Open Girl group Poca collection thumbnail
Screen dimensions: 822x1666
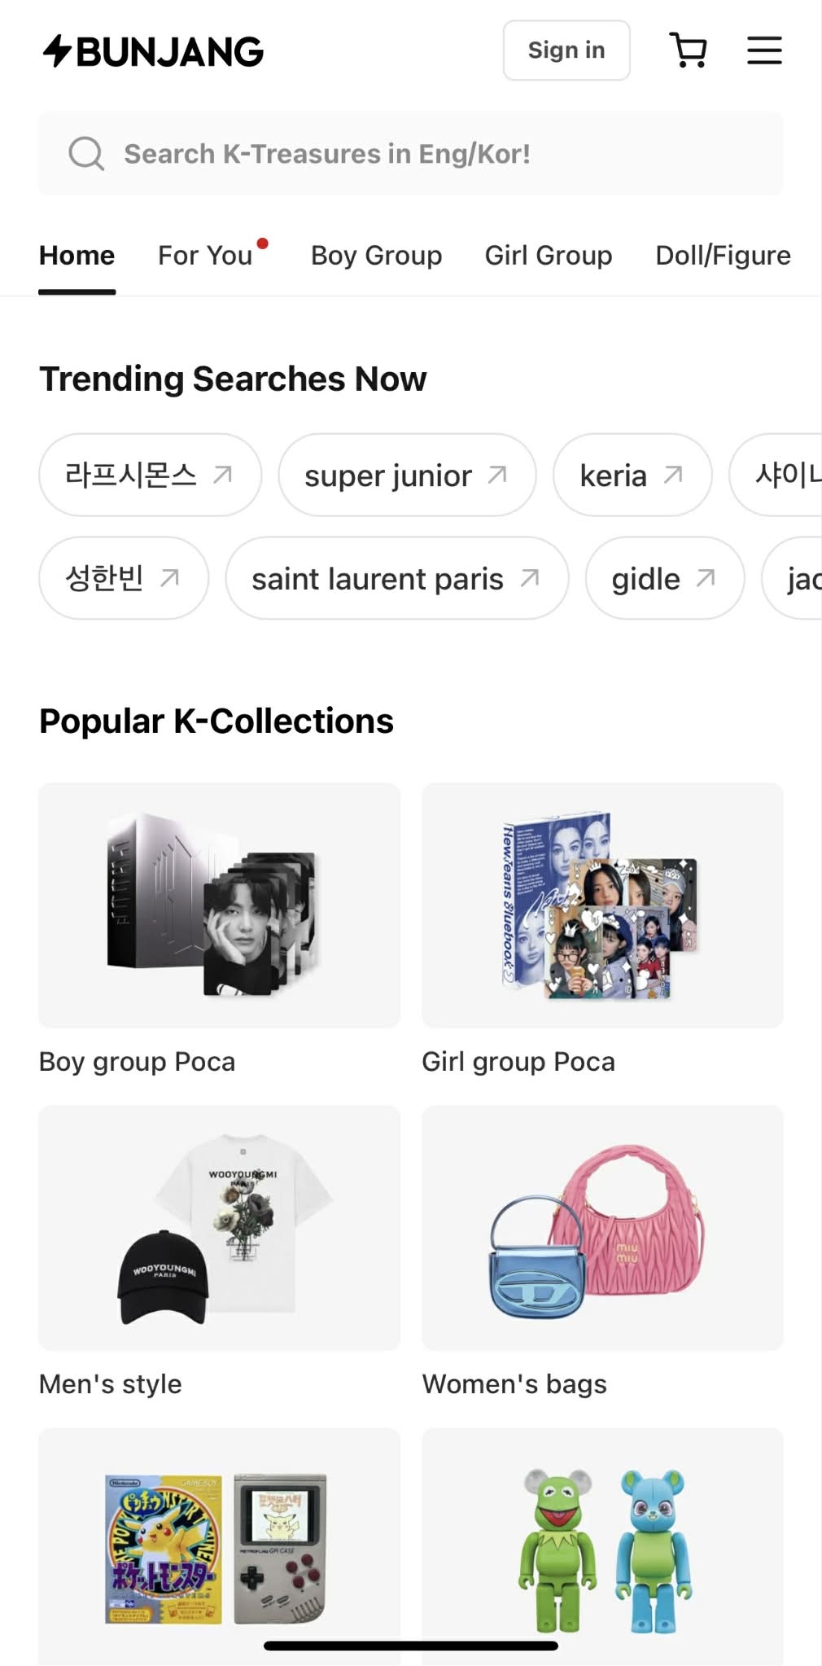[x=602, y=905]
